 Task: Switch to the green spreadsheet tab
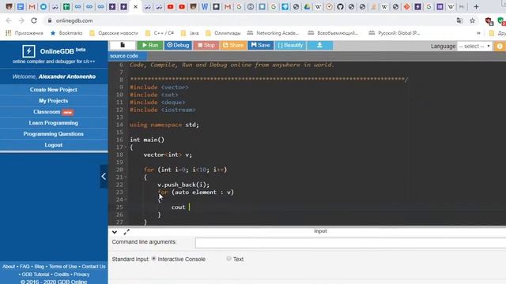click(x=66, y=6)
